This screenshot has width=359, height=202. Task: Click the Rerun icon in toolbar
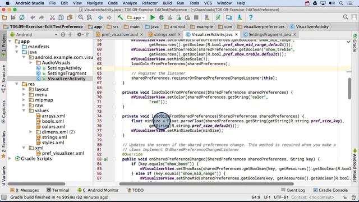tap(187, 17)
